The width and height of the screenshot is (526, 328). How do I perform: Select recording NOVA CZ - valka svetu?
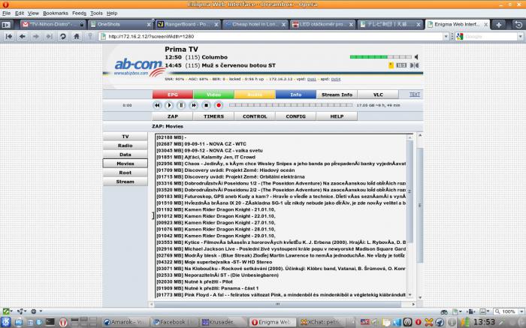coord(281,150)
